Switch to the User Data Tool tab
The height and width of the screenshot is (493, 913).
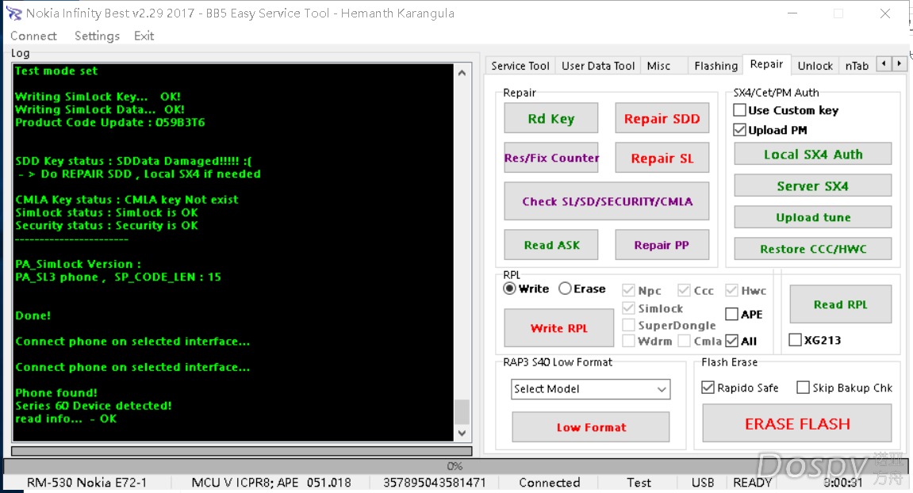pyautogui.click(x=598, y=66)
